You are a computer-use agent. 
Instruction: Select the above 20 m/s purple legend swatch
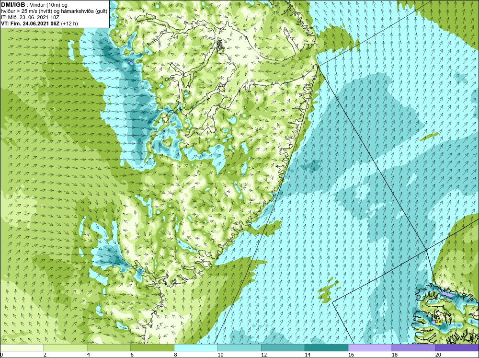pos(457,347)
